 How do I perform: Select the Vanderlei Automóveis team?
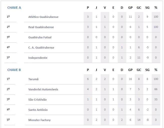point(43,89)
